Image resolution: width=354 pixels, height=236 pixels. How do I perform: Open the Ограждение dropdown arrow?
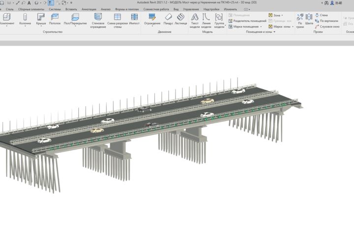click(152, 27)
